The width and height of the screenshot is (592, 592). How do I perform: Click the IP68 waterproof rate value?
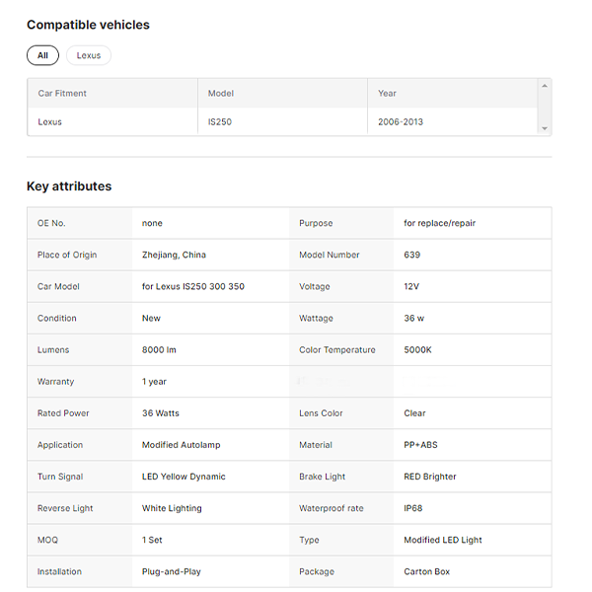(x=414, y=508)
